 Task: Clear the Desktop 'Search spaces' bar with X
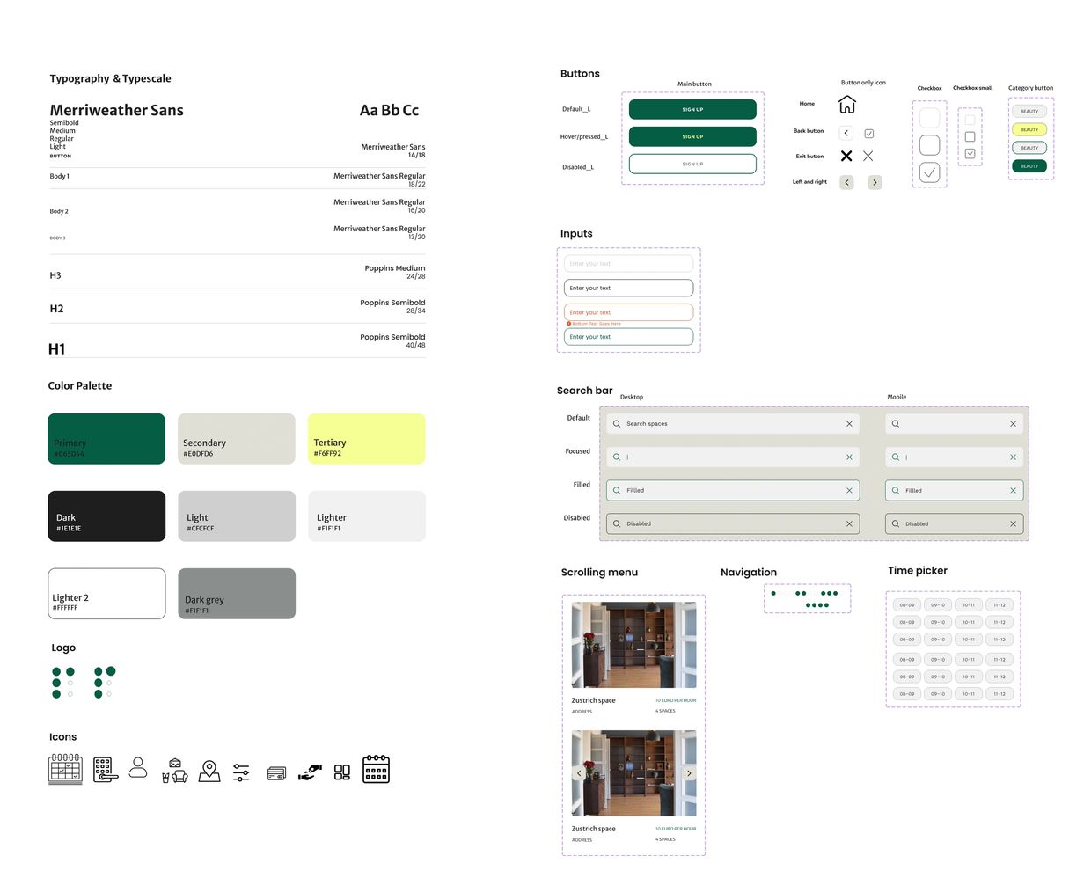[849, 424]
